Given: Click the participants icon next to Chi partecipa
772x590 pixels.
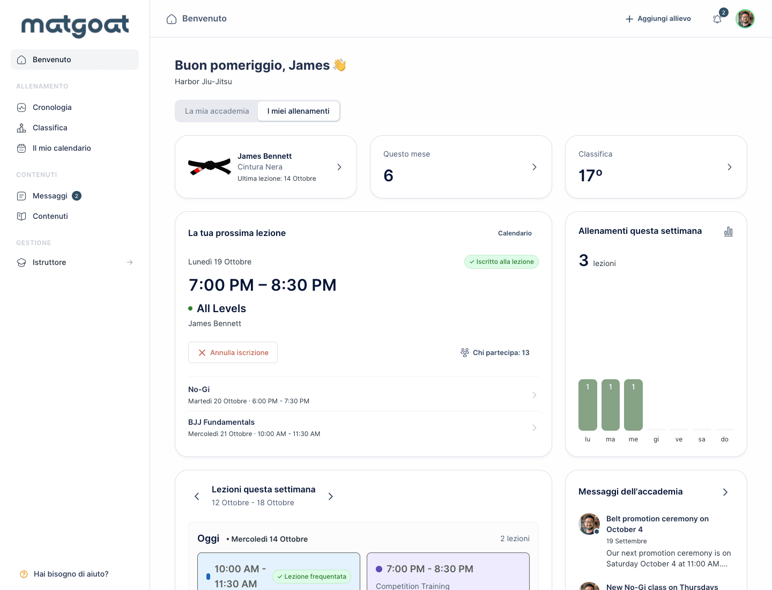Looking at the screenshot, I should click(x=465, y=352).
